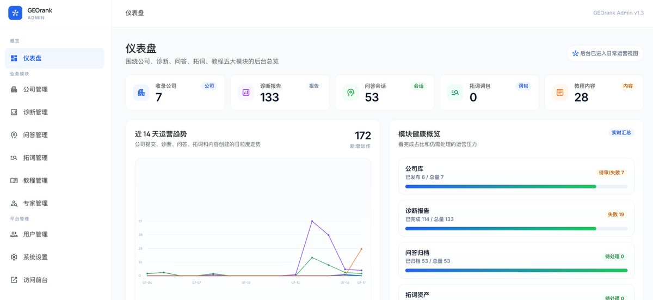The height and width of the screenshot is (300, 653).
Task: Click the icon in 后台已进入日常运营视图 badge
Action: [575, 53]
